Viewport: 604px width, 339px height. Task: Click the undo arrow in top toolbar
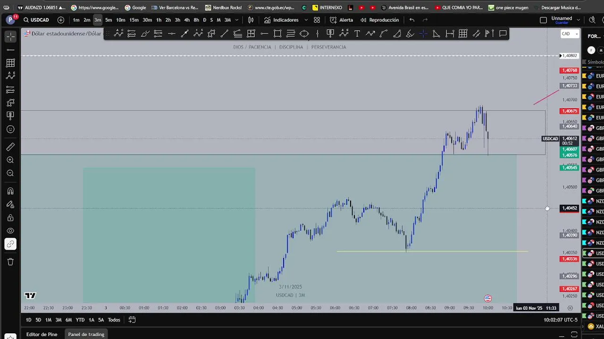click(x=412, y=20)
